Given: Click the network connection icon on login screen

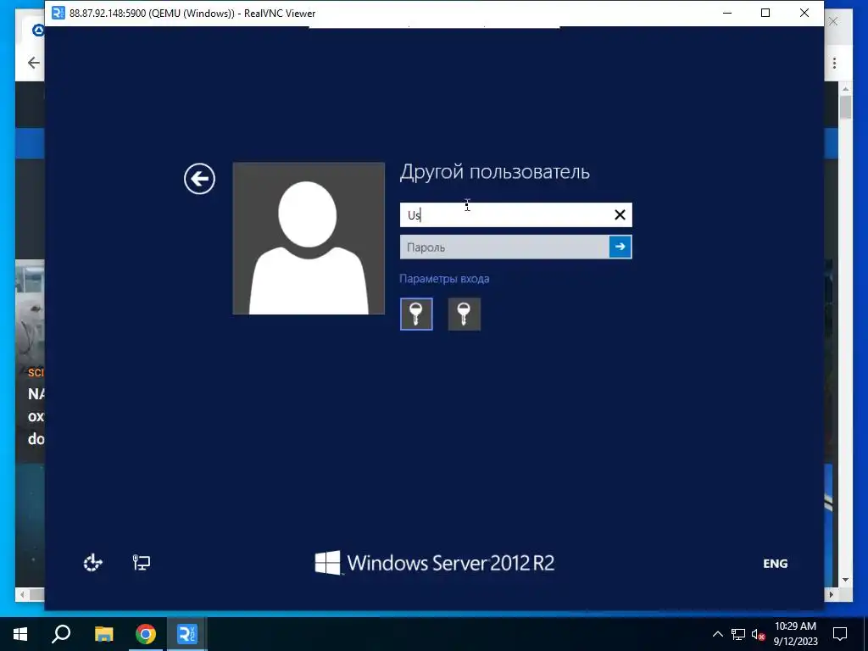Looking at the screenshot, I should pyautogui.click(x=142, y=563).
